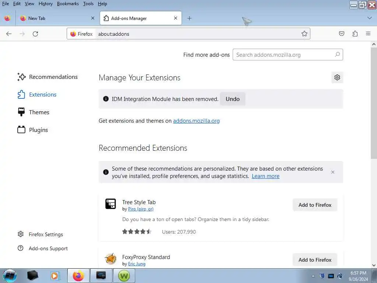The width and height of the screenshot is (377, 283).
Task: Open Themes category in sidebar
Action: pos(33,112)
